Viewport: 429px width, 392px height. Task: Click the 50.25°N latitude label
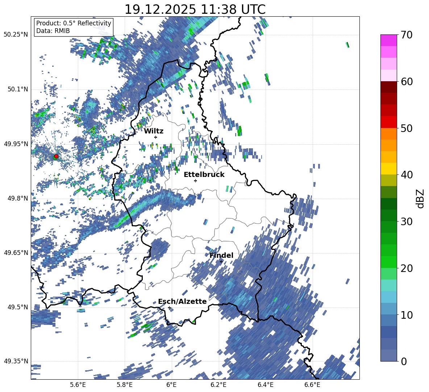16,35
